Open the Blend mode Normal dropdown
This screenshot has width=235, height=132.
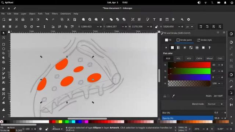click(x=215, y=104)
